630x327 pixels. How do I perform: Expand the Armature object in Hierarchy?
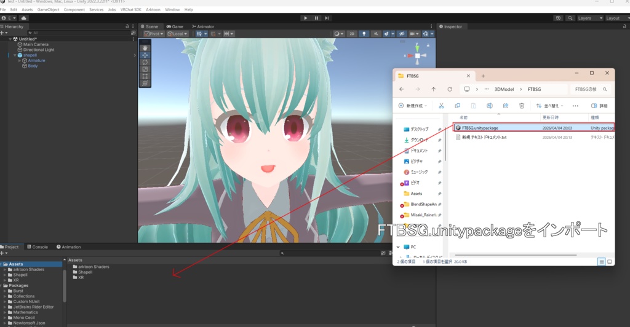click(19, 61)
